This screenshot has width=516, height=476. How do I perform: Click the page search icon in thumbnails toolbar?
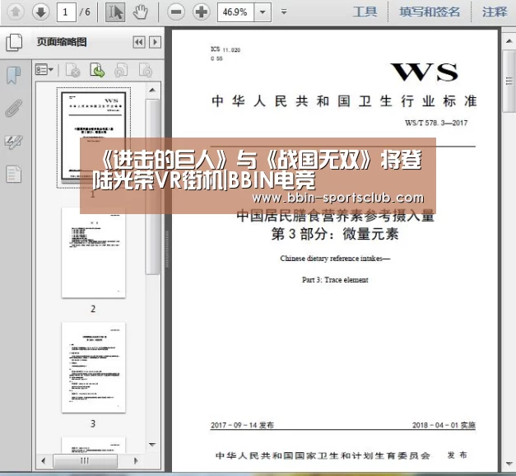146,70
